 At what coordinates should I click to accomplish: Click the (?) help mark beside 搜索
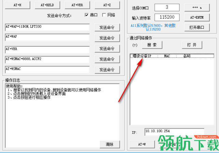point(135,45)
